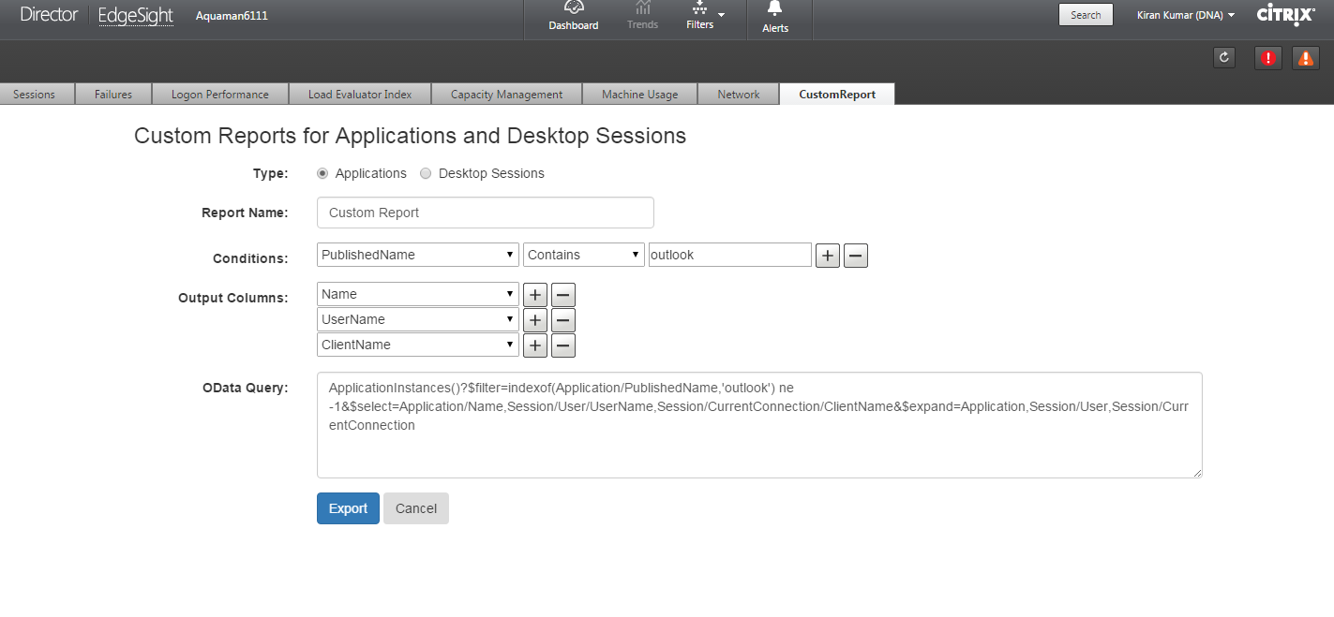Open the Capacity Management tab
Viewport: 1334px width, 617px height.
pos(506,95)
